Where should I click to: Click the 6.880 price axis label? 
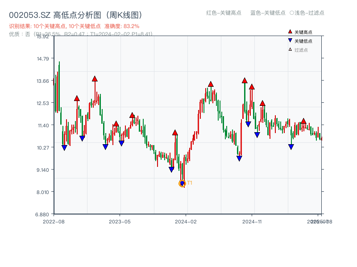pos(42,214)
